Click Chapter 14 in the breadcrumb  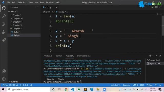point(48,12)
